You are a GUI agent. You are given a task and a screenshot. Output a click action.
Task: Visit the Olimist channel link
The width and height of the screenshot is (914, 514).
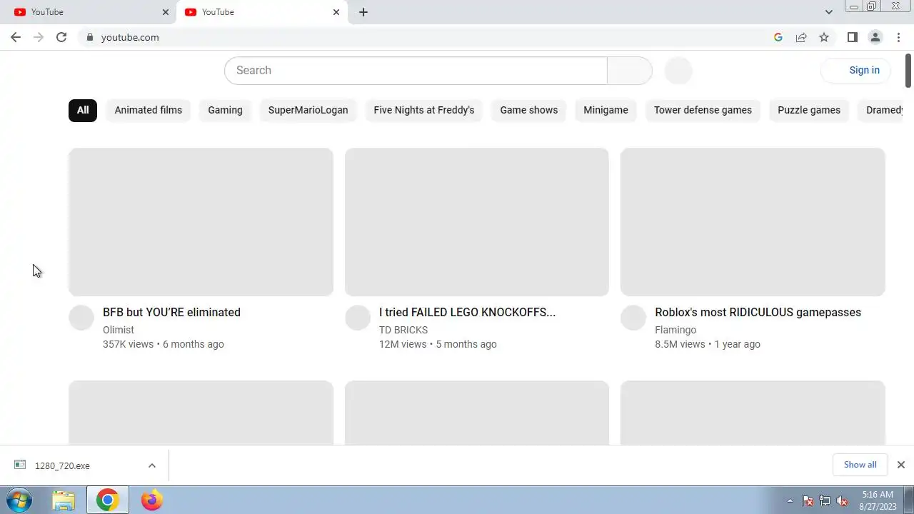[x=119, y=330]
